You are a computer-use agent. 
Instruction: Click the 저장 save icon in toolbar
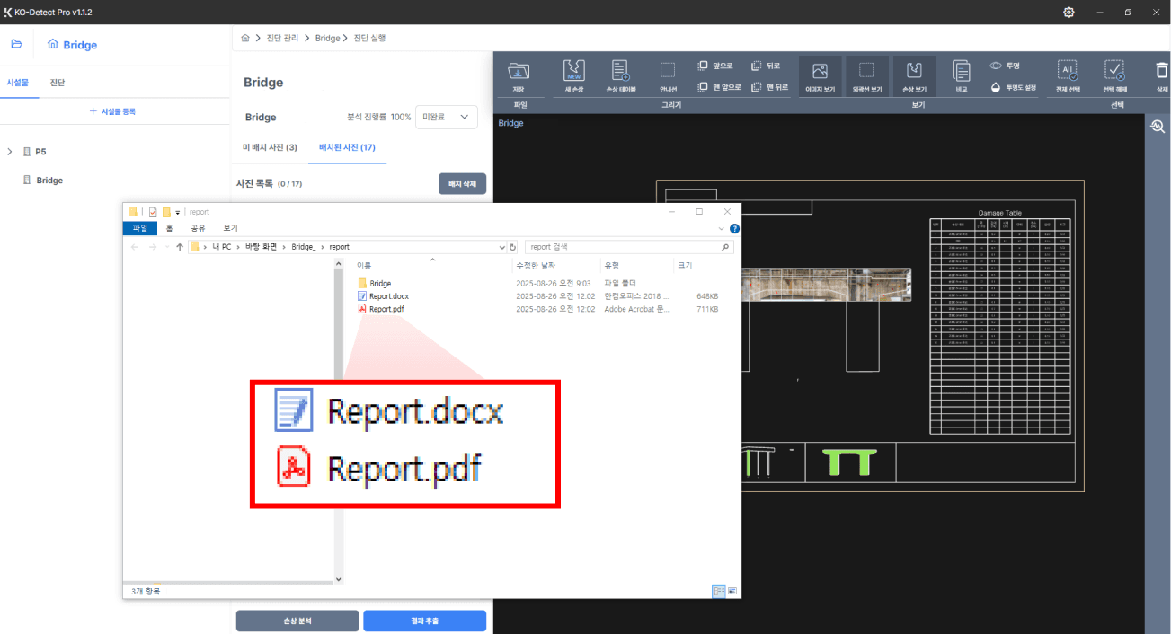519,72
